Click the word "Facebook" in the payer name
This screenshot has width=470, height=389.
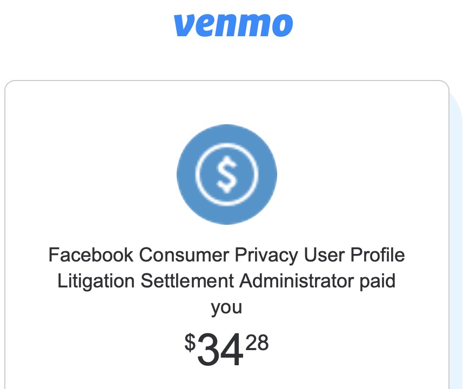tap(91, 254)
